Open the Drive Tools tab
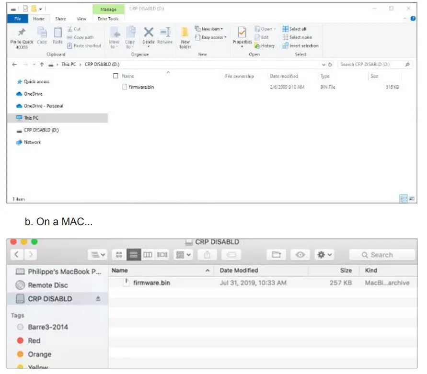 pyautogui.click(x=108, y=19)
